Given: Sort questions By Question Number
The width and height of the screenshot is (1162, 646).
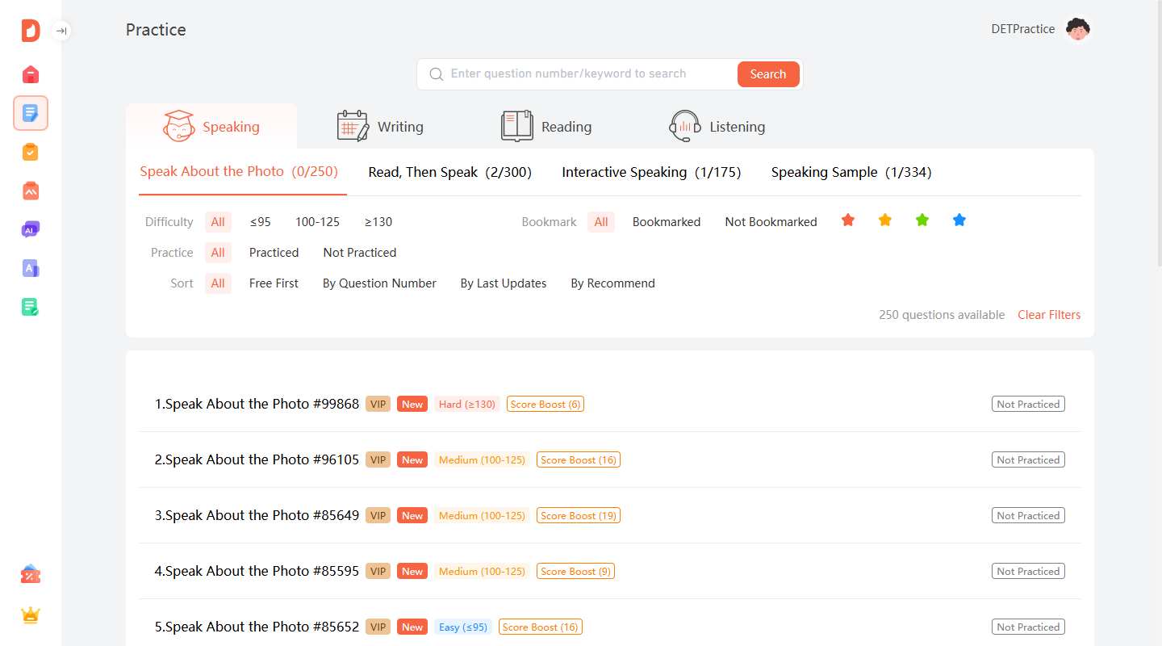Looking at the screenshot, I should coord(379,283).
